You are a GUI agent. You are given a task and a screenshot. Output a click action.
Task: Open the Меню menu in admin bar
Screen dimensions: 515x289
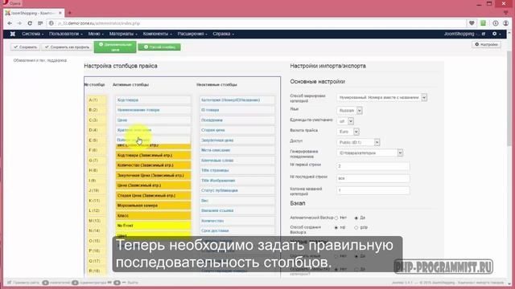point(96,34)
